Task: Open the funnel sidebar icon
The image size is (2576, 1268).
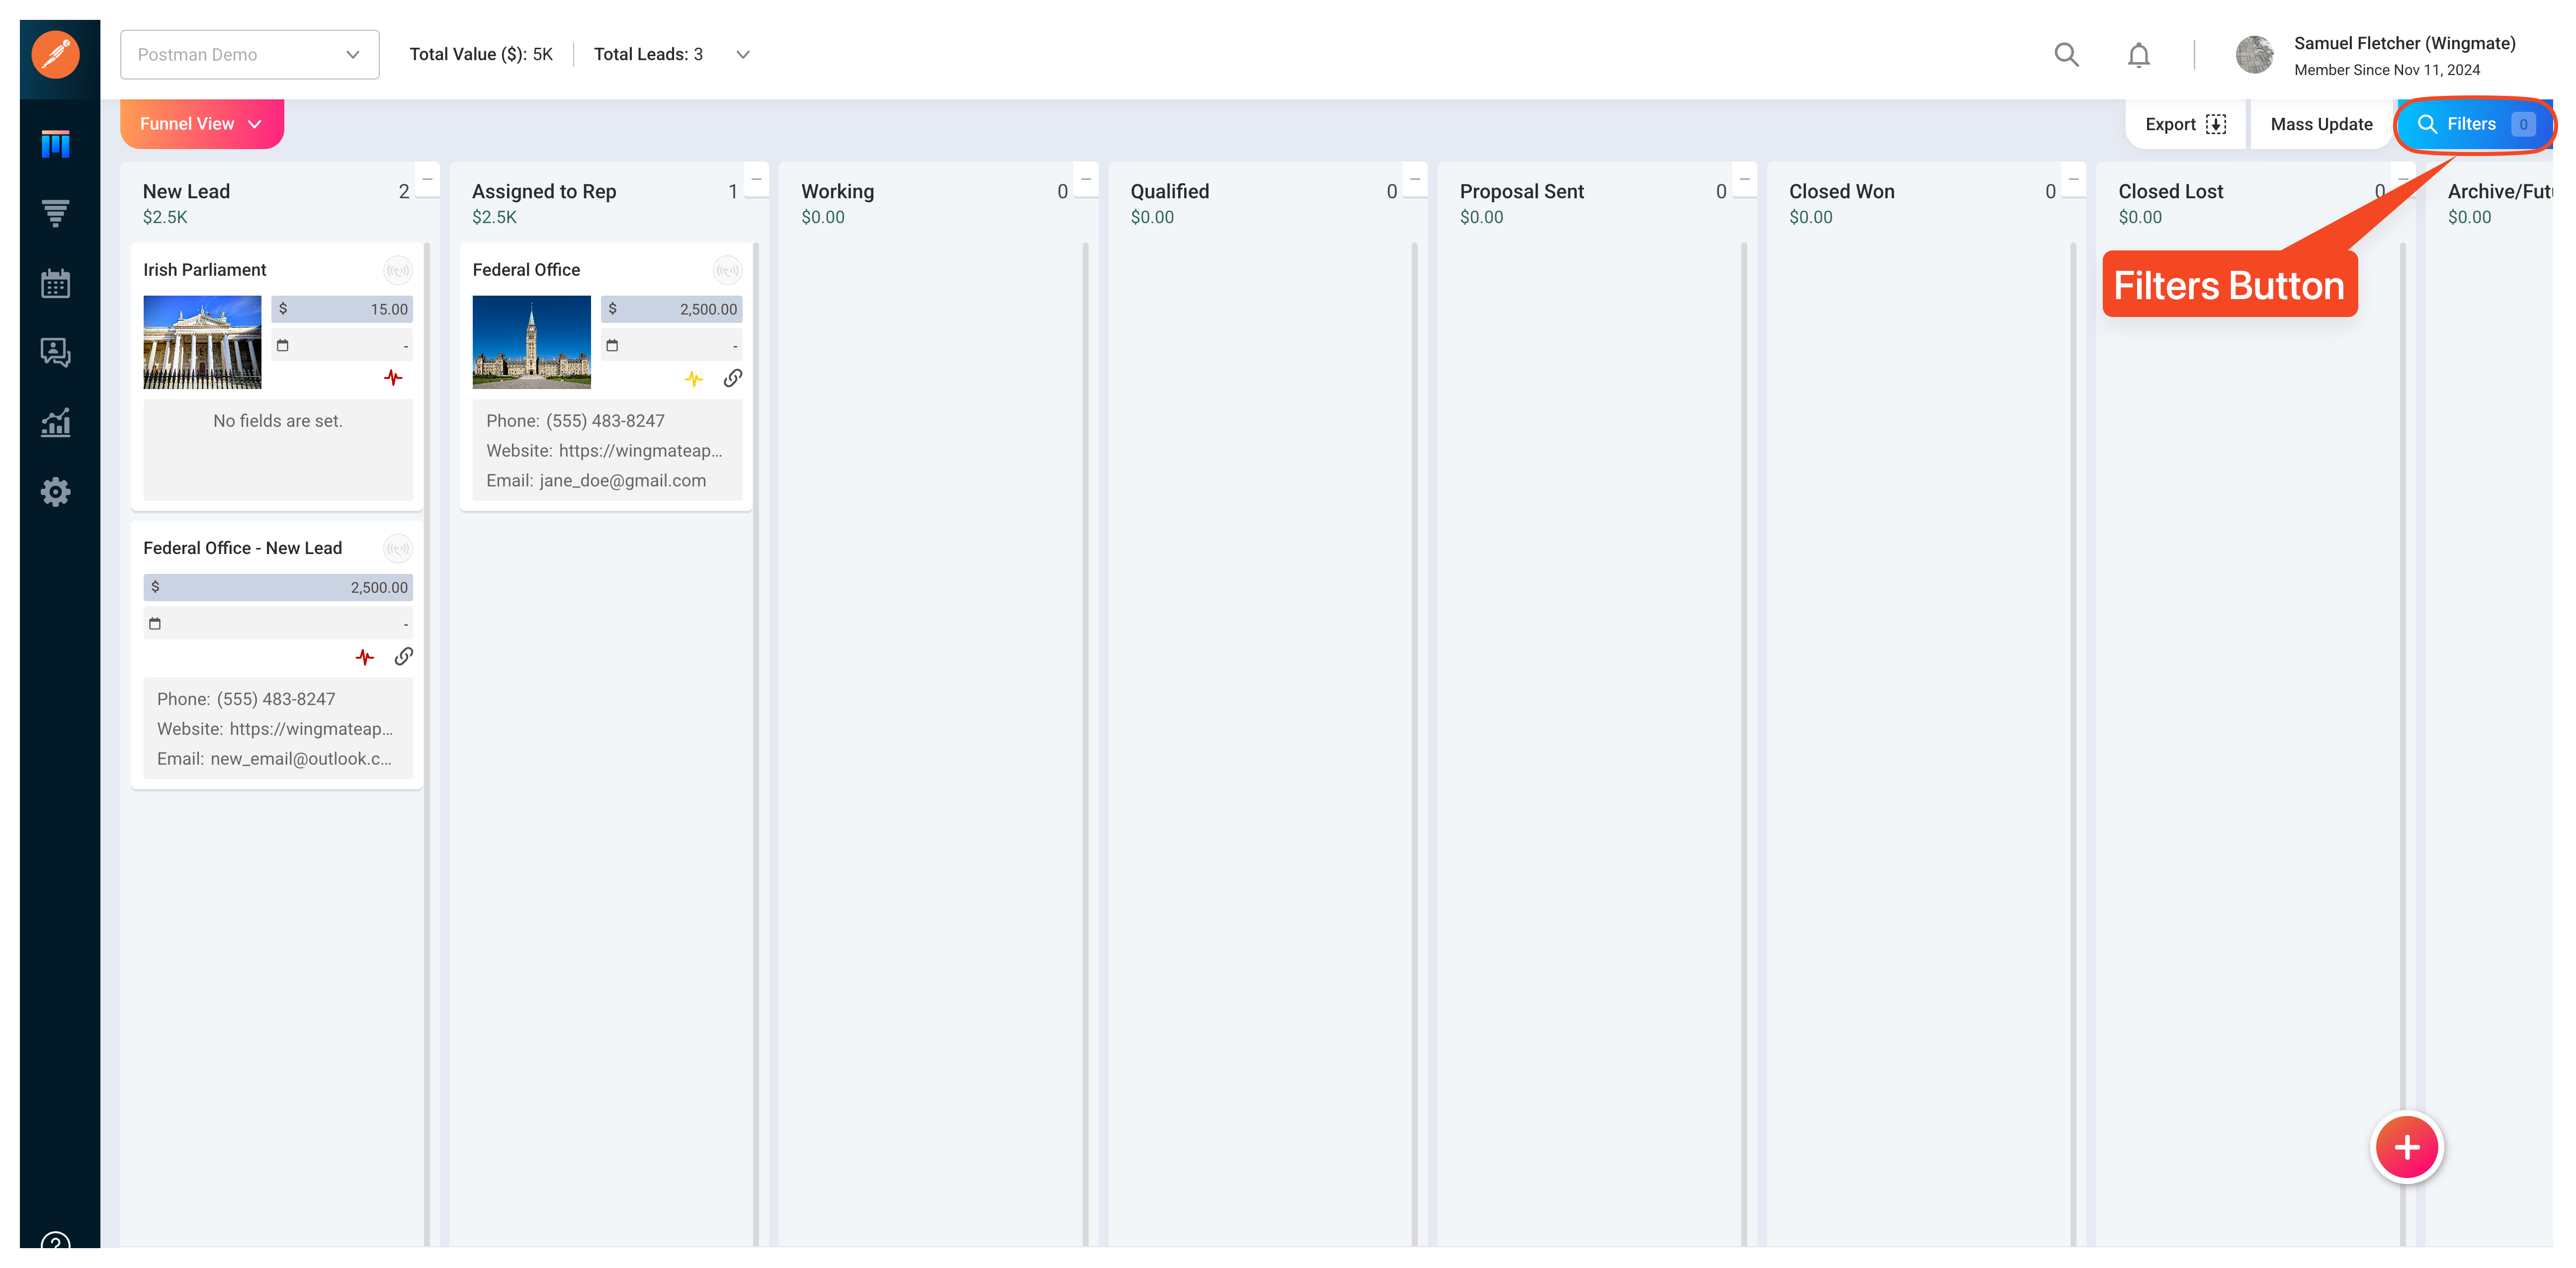Action: (56, 213)
